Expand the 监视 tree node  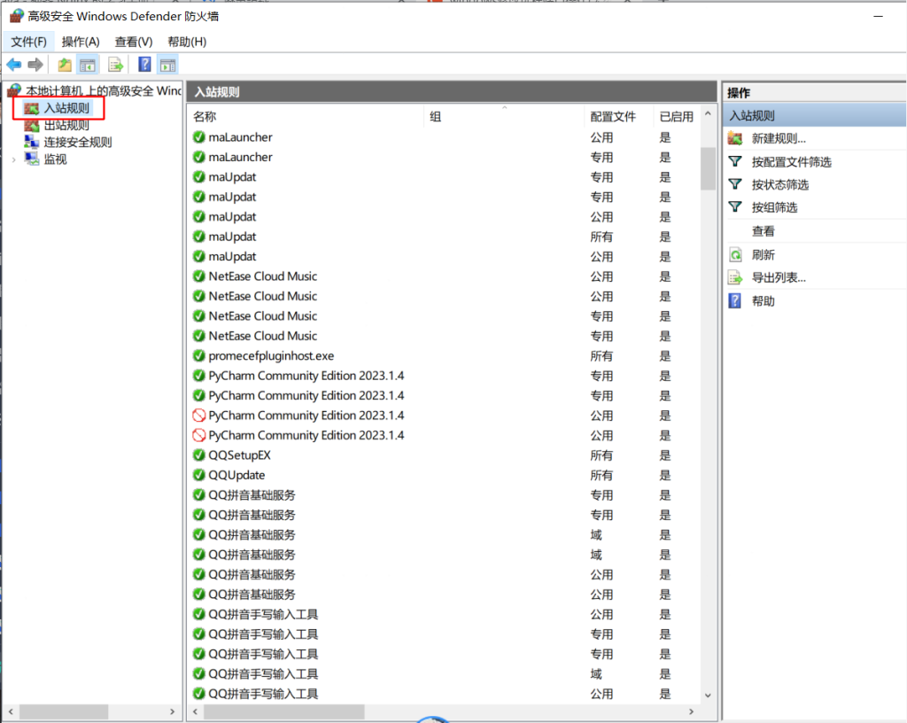pyautogui.click(x=14, y=159)
